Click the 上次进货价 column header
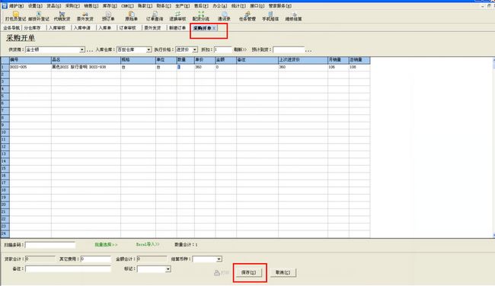The width and height of the screenshot is (495, 286). coord(303,60)
